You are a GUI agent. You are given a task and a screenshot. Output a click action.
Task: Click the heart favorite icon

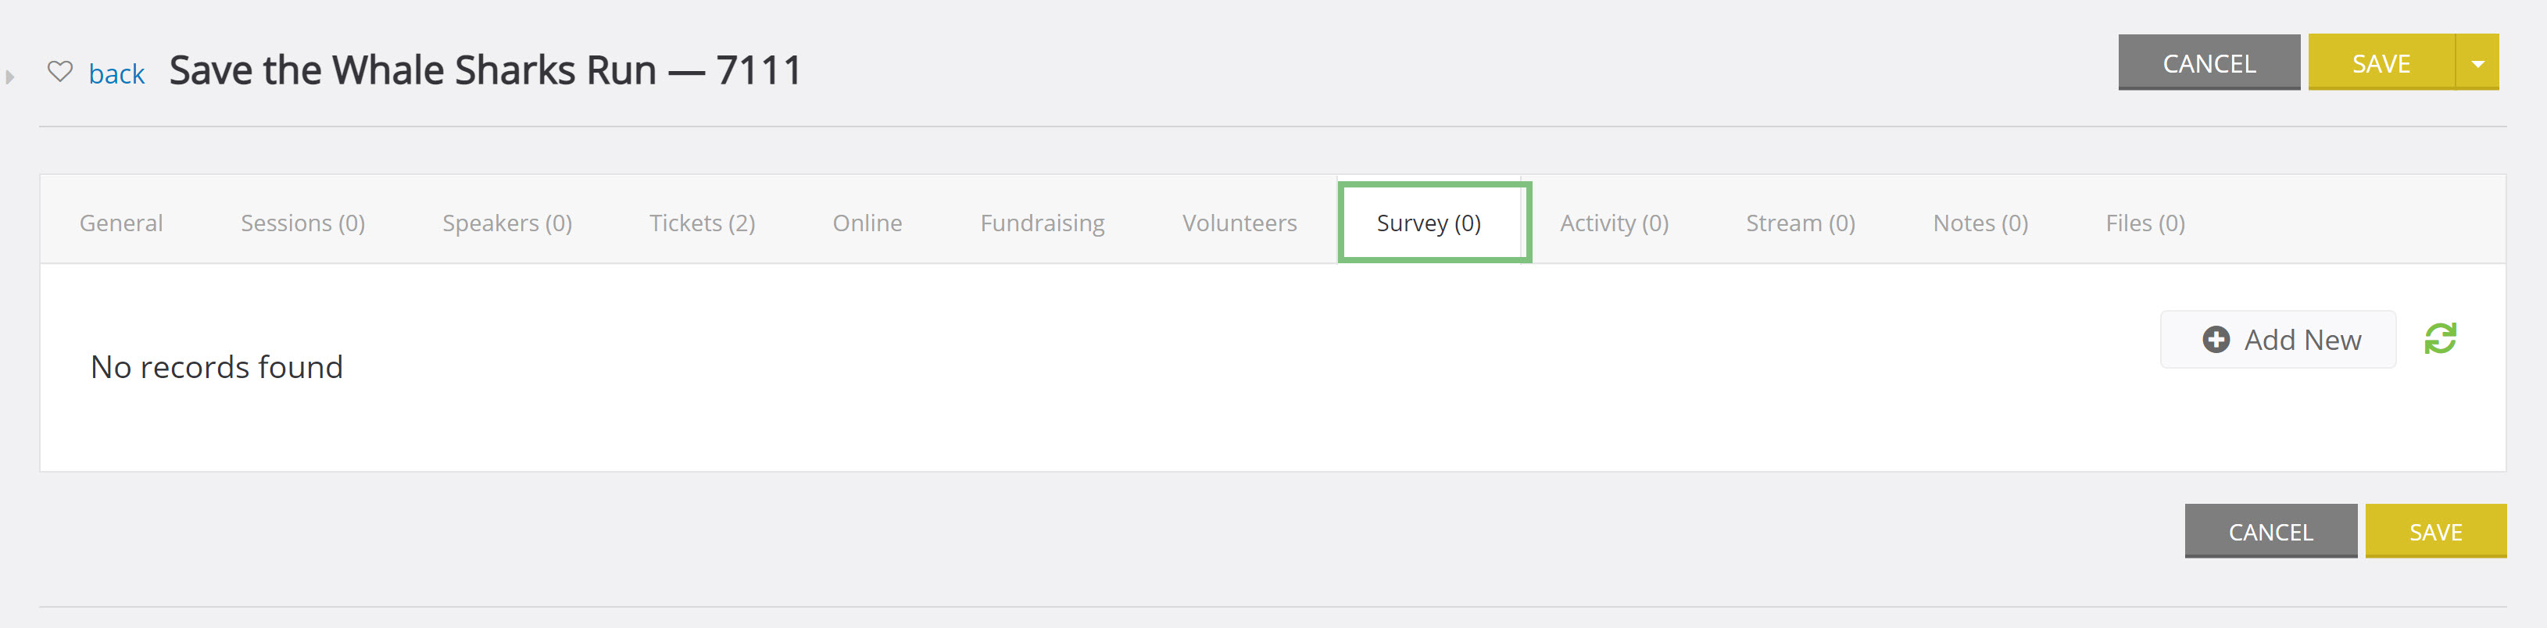pyautogui.click(x=60, y=71)
